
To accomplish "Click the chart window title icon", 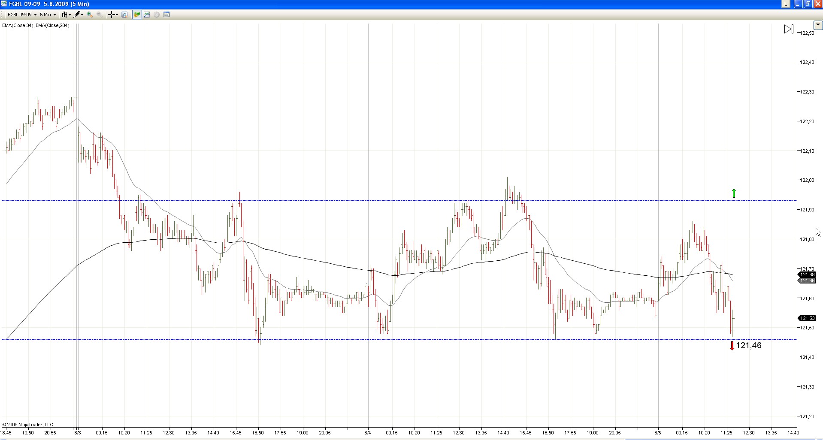I will click(x=4, y=4).
